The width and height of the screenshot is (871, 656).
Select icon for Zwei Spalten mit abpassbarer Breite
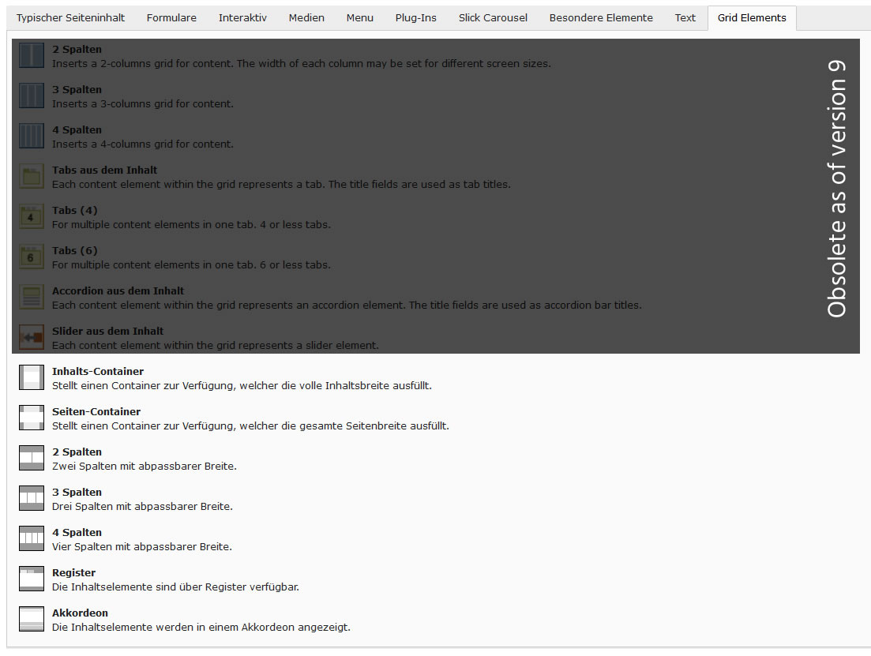click(32, 458)
